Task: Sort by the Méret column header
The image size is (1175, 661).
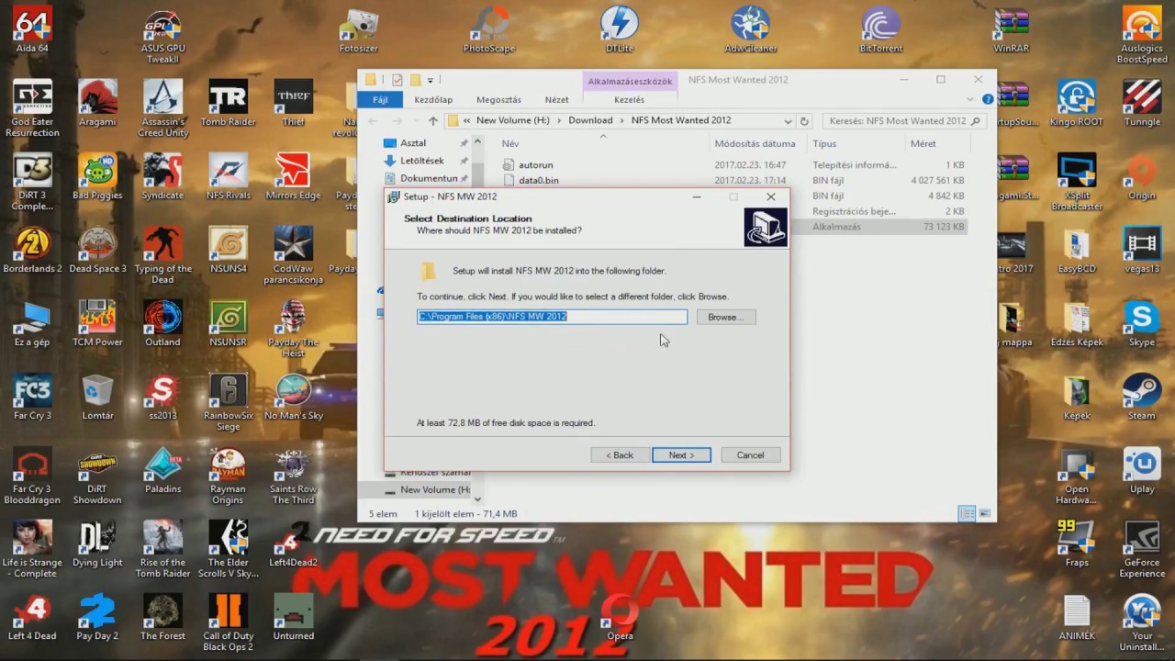Action: pyautogui.click(x=923, y=144)
